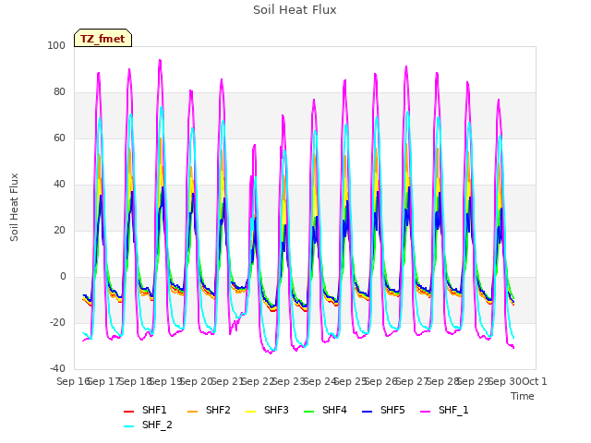
Task: Click the cyan SHF_2 legend swatch
Action: pos(129,426)
